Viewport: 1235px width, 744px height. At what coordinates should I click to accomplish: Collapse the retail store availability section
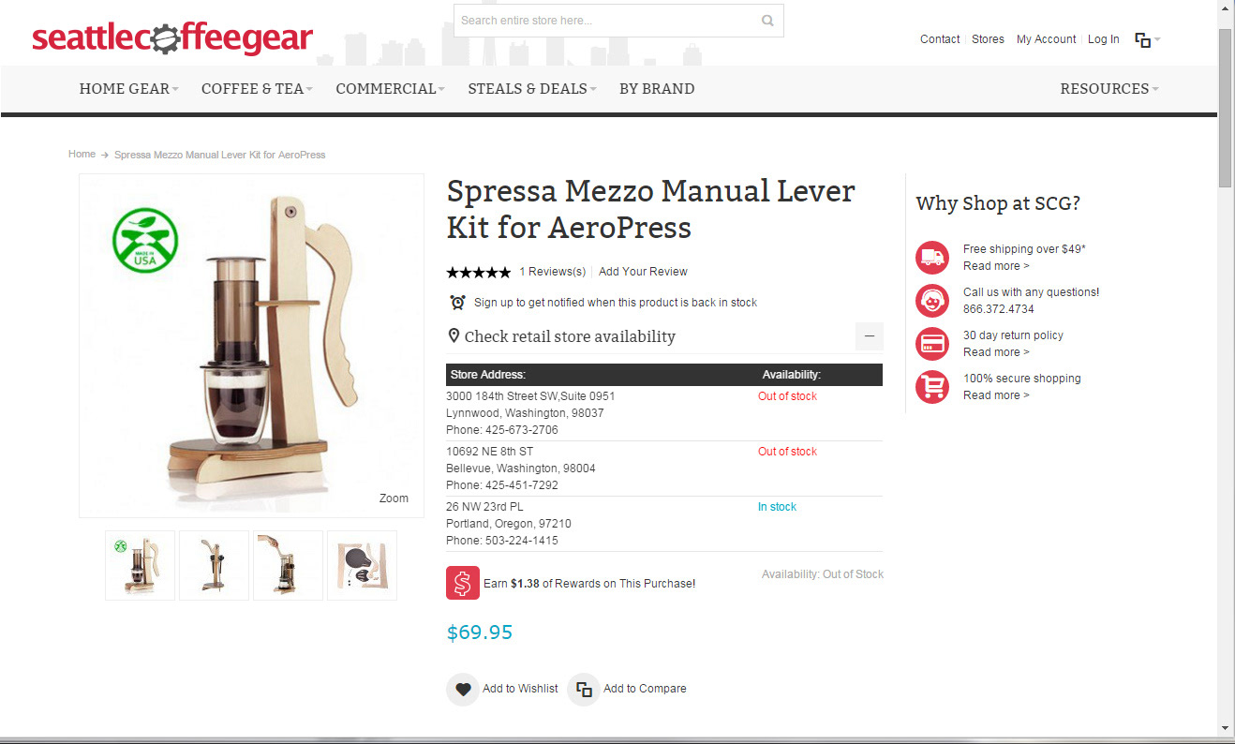click(x=870, y=336)
